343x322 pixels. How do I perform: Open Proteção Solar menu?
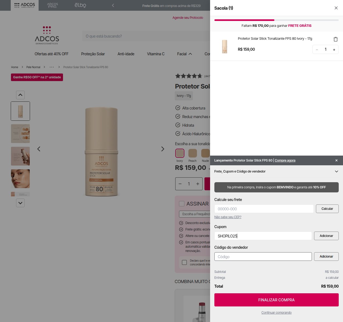93,54
